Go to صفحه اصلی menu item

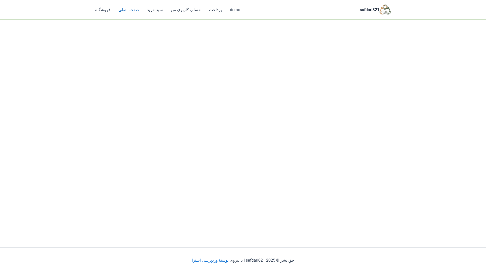pos(129,10)
